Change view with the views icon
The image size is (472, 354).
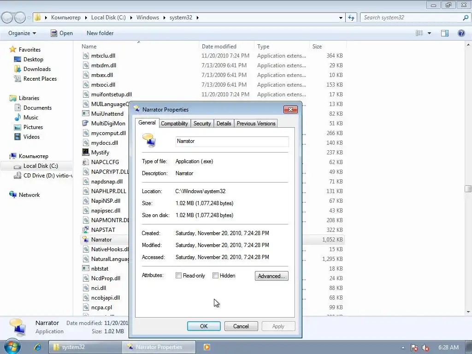pos(419,33)
